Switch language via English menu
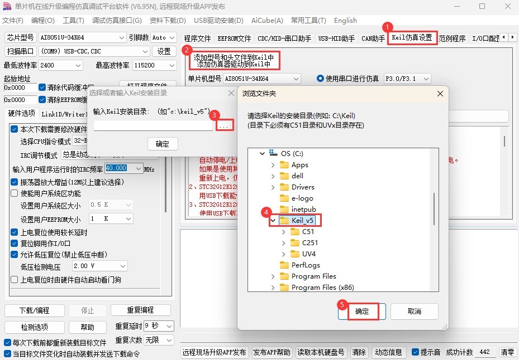Screen dimensions: 519x360 coord(346,21)
